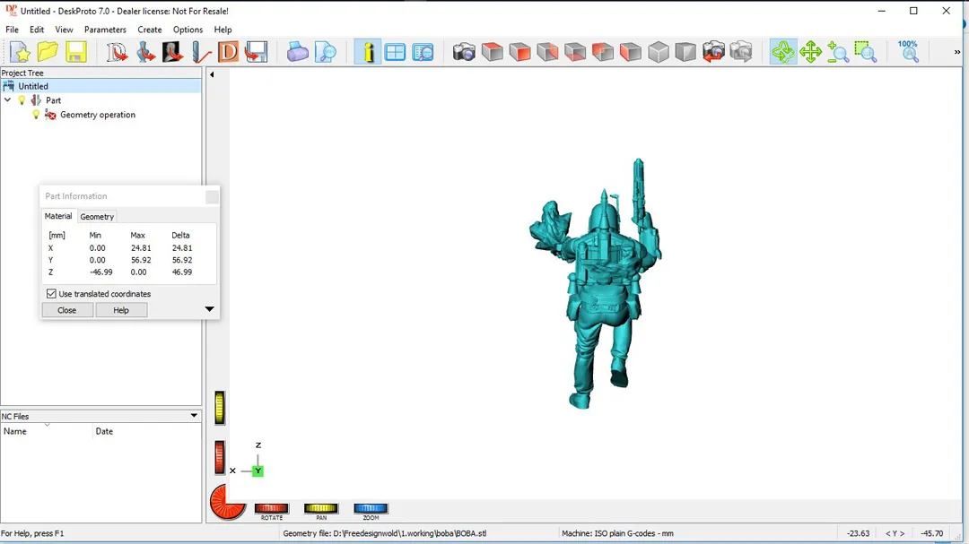This screenshot has width=969, height=544.
Task: Create a new project with star icon
Action: 20,53
